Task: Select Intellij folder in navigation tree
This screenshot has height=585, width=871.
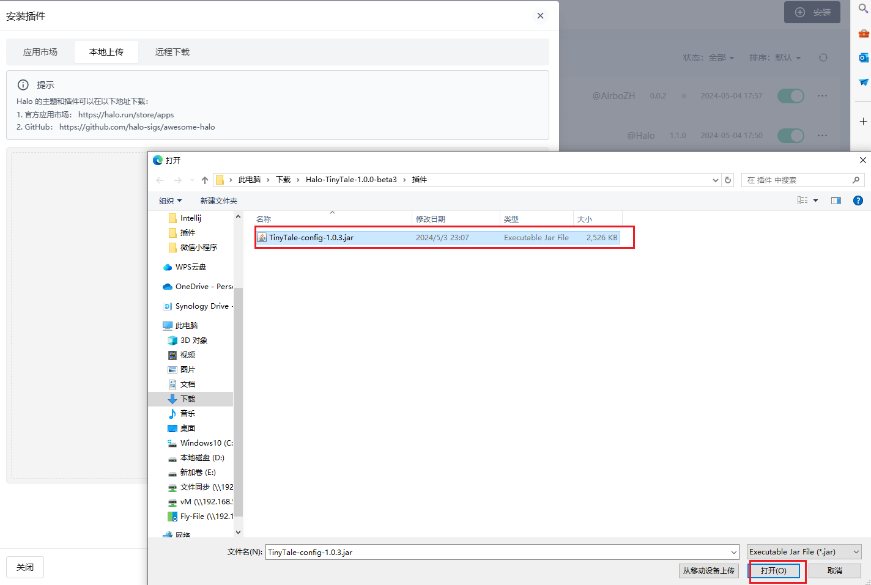Action: [x=191, y=218]
